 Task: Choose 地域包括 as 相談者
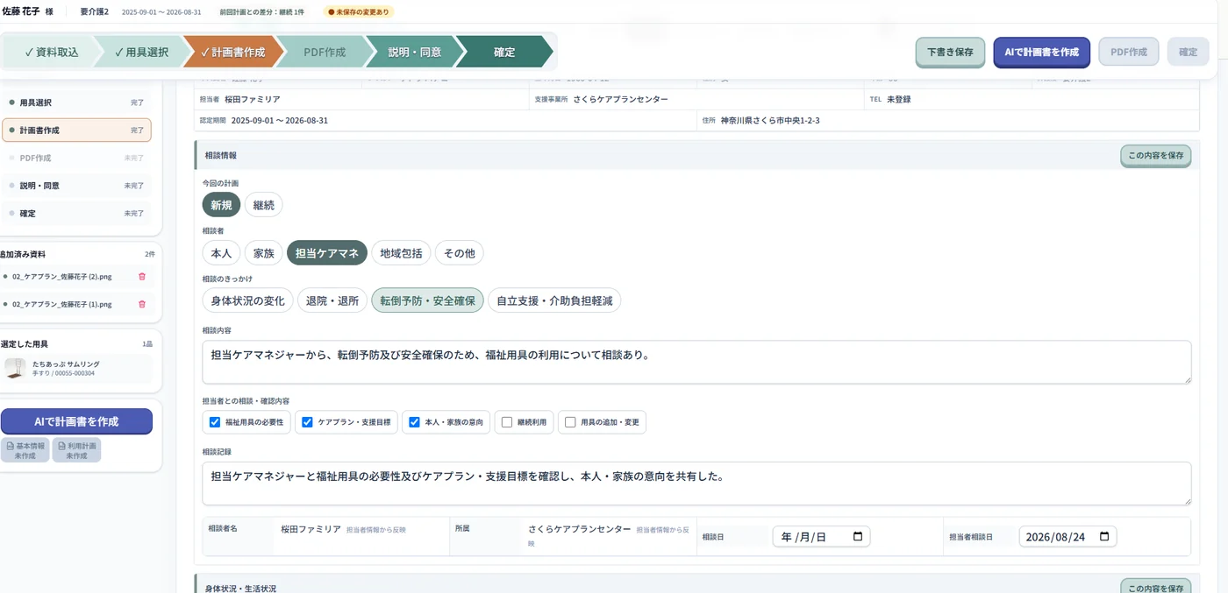pyautogui.click(x=401, y=253)
